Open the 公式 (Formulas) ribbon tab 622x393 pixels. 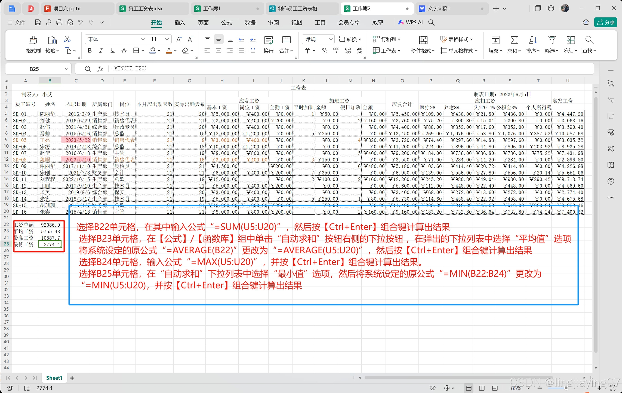point(226,23)
